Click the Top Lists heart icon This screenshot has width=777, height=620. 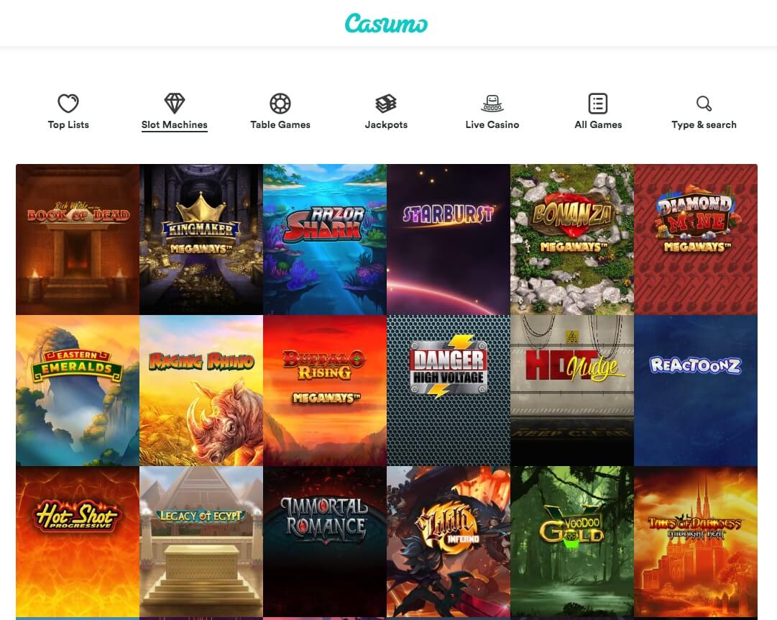pyautogui.click(x=68, y=103)
